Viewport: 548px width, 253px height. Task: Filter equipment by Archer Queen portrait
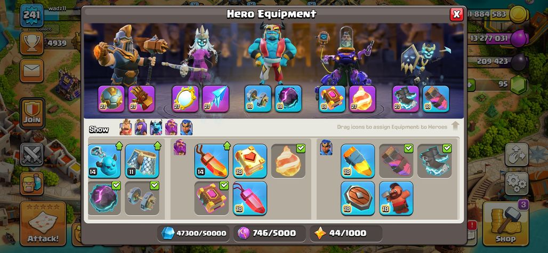141,128
